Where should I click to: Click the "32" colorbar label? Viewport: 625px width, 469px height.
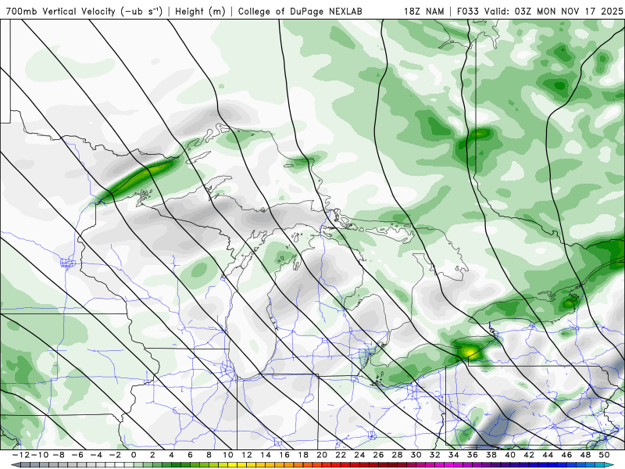[x=435, y=455]
